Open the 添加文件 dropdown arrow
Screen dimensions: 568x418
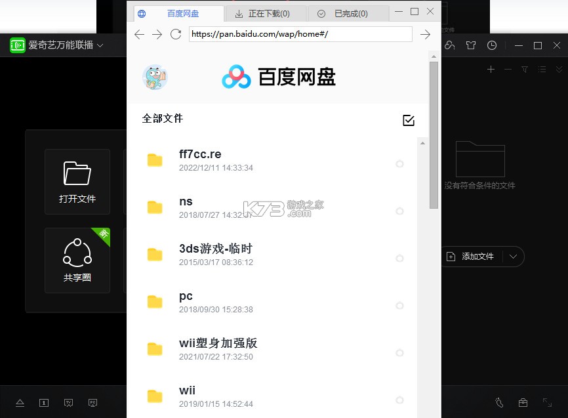(x=514, y=257)
